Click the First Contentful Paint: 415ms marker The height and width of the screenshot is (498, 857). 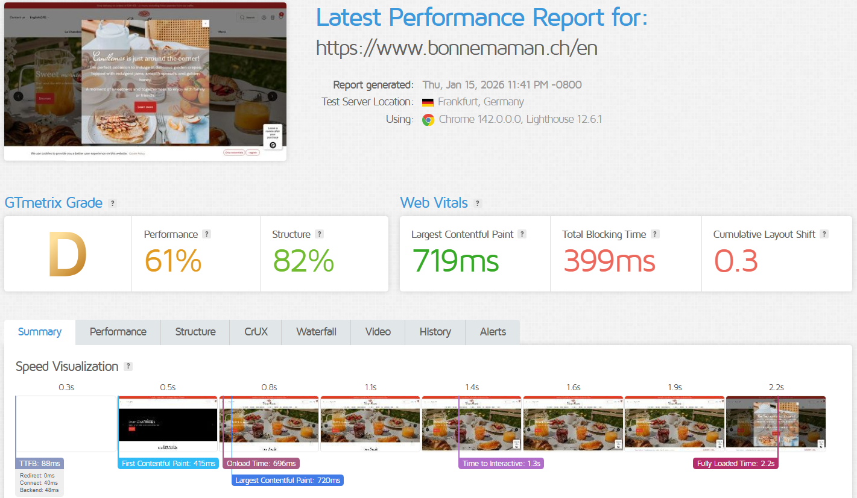[x=168, y=464]
